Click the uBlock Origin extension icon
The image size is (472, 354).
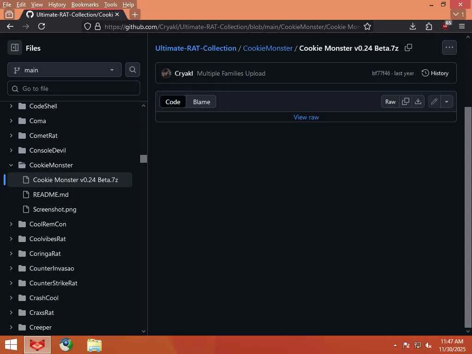coord(446,26)
